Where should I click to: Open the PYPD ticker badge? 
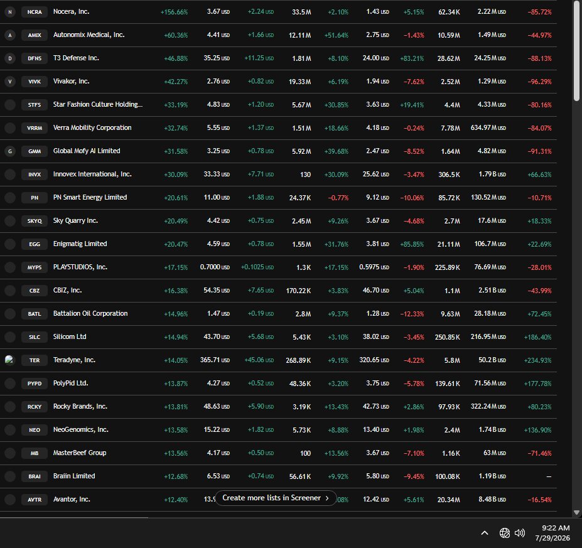point(35,384)
